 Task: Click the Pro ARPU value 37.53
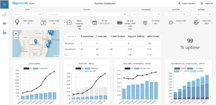[x=149, y=55]
